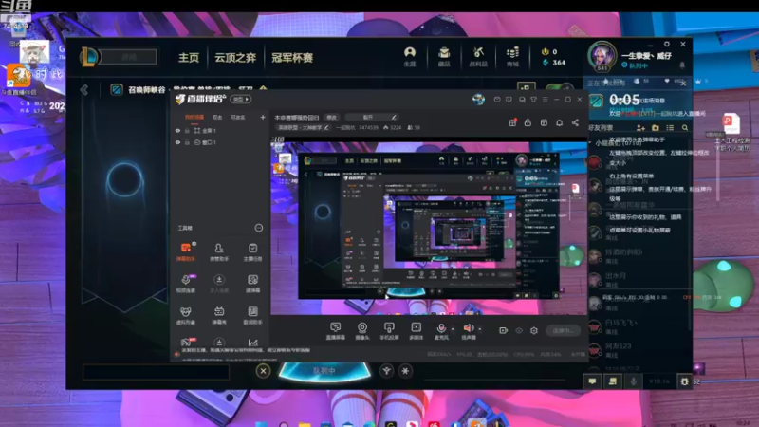Viewport: 759px width, 427px height.
Task: Add the 直播屏幕 screen capture source
Action: [x=335, y=331]
